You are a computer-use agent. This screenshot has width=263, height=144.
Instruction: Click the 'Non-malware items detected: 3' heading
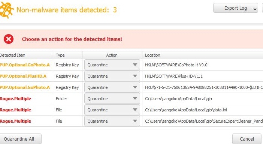pos(67,10)
